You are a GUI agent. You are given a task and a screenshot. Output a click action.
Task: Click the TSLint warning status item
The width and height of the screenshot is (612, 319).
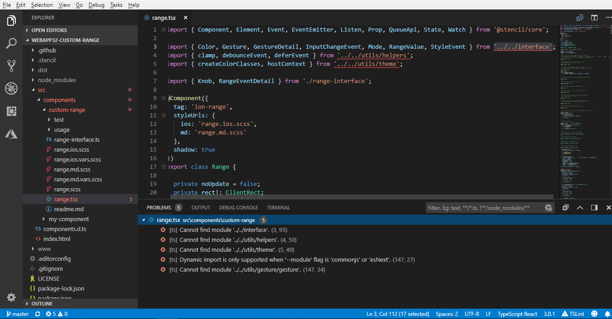click(573, 314)
